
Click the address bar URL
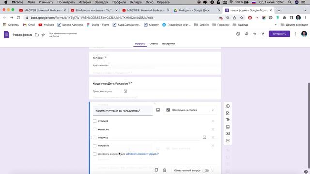click(x=92, y=18)
